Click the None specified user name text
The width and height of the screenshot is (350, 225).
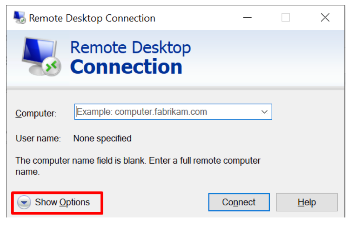pyautogui.click(x=102, y=138)
